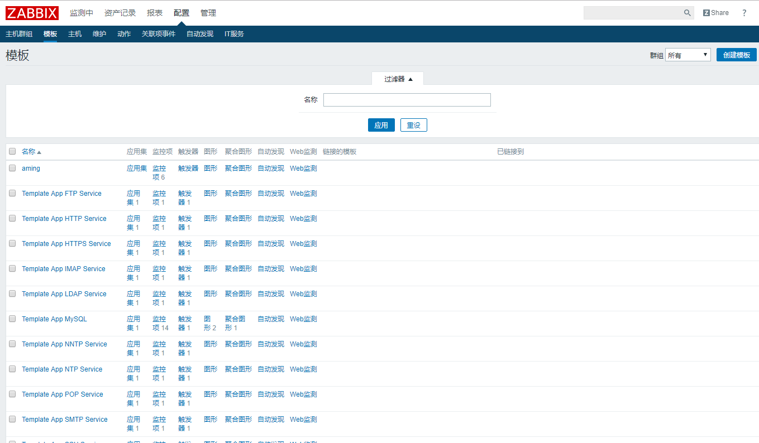Click the 重设 reset button
The width and height of the screenshot is (759, 443).
coord(414,125)
